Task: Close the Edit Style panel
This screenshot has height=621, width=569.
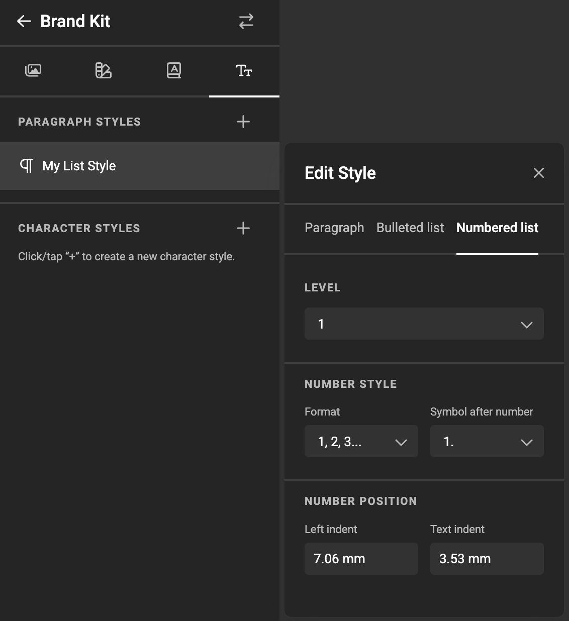Action: pos(539,173)
